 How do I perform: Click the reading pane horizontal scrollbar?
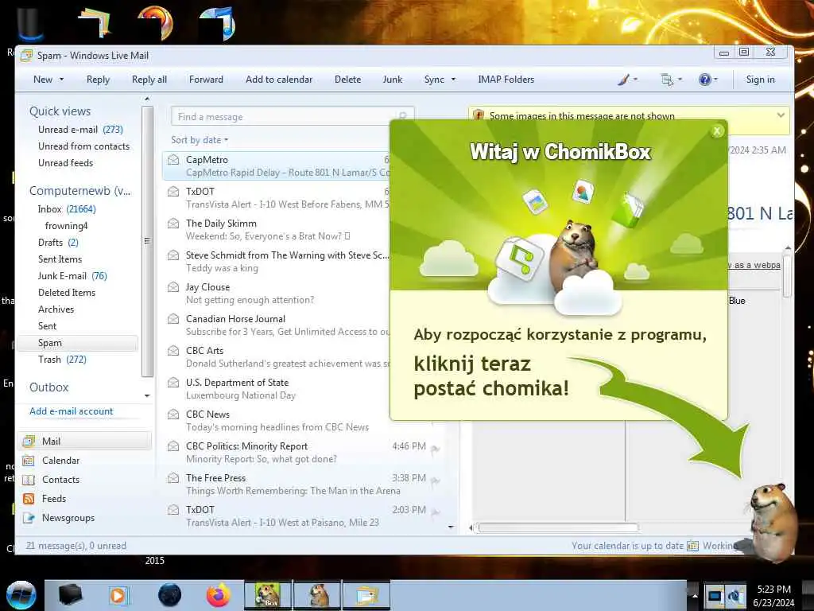tap(558, 528)
